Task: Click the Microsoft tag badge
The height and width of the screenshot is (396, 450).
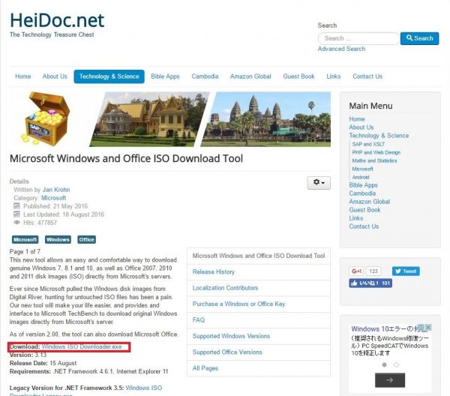Action: coord(25,239)
